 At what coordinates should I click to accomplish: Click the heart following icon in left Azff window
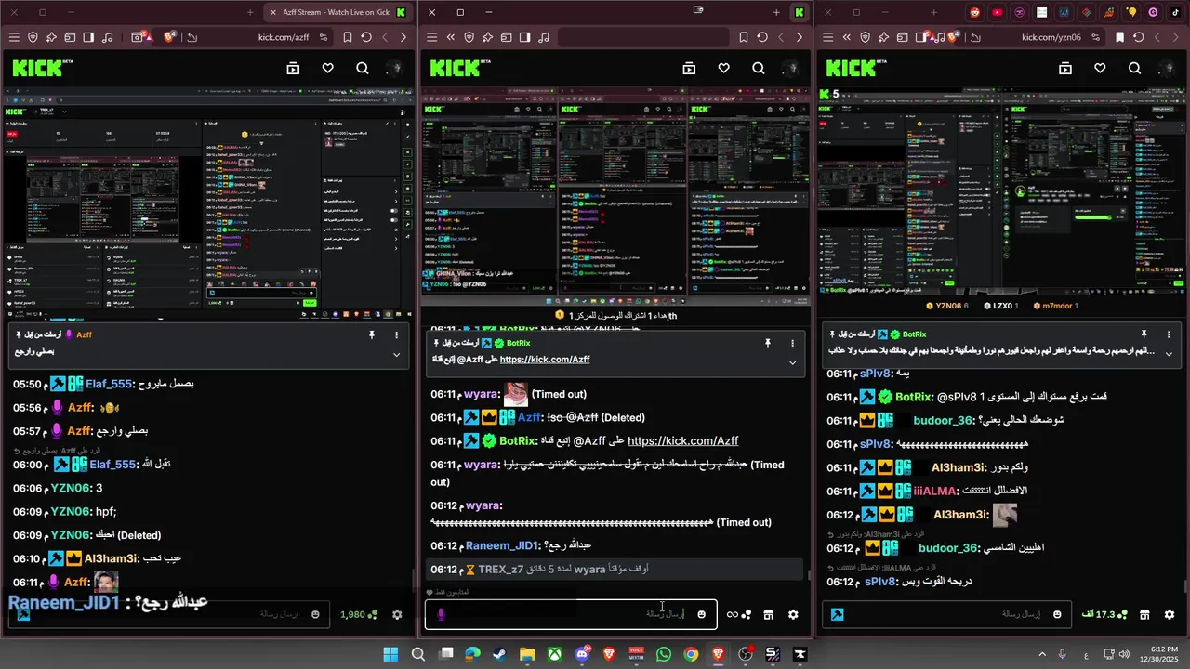pyautogui.click(x=327, y=68)
